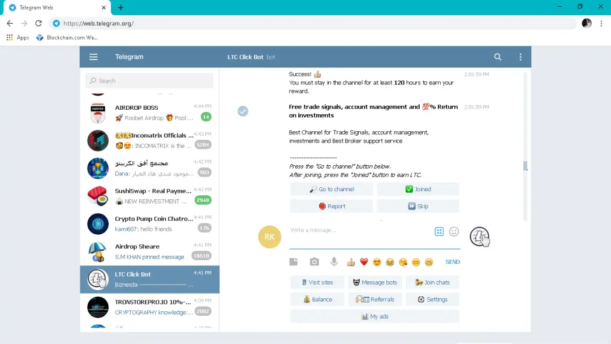This screenshot has width=611, height=344.
Task: Open Chrome three-dot menu
Action: pos(601,23)
